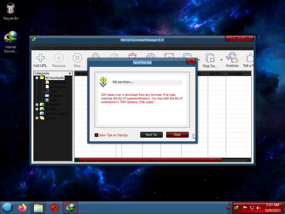
Task: Click the Start button orb
Action: point(7,208)
